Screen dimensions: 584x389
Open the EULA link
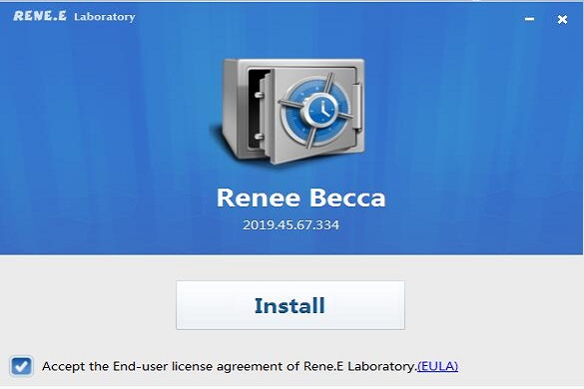tap(437, 366)
